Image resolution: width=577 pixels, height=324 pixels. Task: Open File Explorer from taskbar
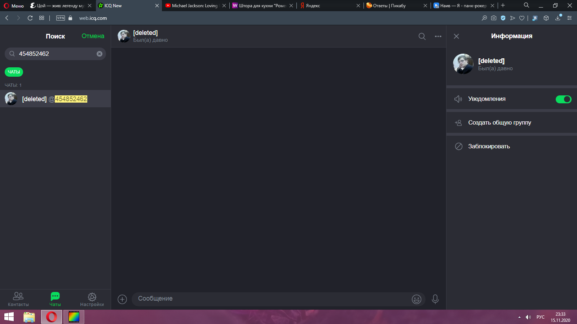click(29, 317)
